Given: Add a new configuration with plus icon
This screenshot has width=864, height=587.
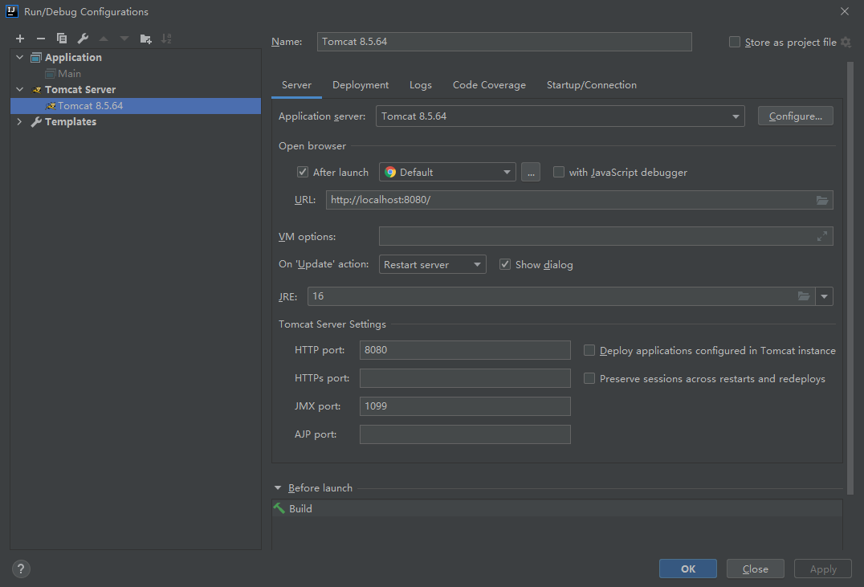Looking at the screenshot, I should click(20, 39).
